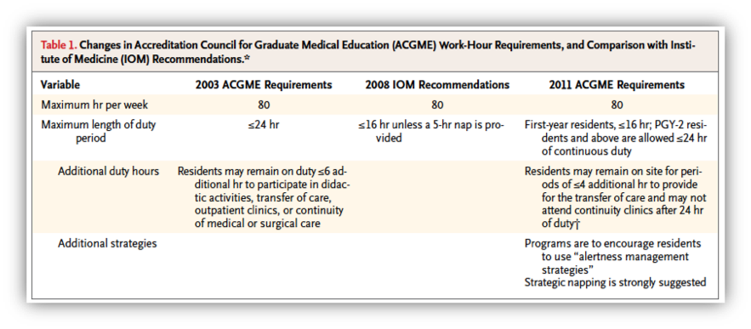Click the '≤24 hr' cell

click(263, 126)
